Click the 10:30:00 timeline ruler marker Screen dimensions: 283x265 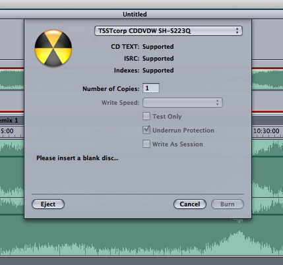point(267,131)
